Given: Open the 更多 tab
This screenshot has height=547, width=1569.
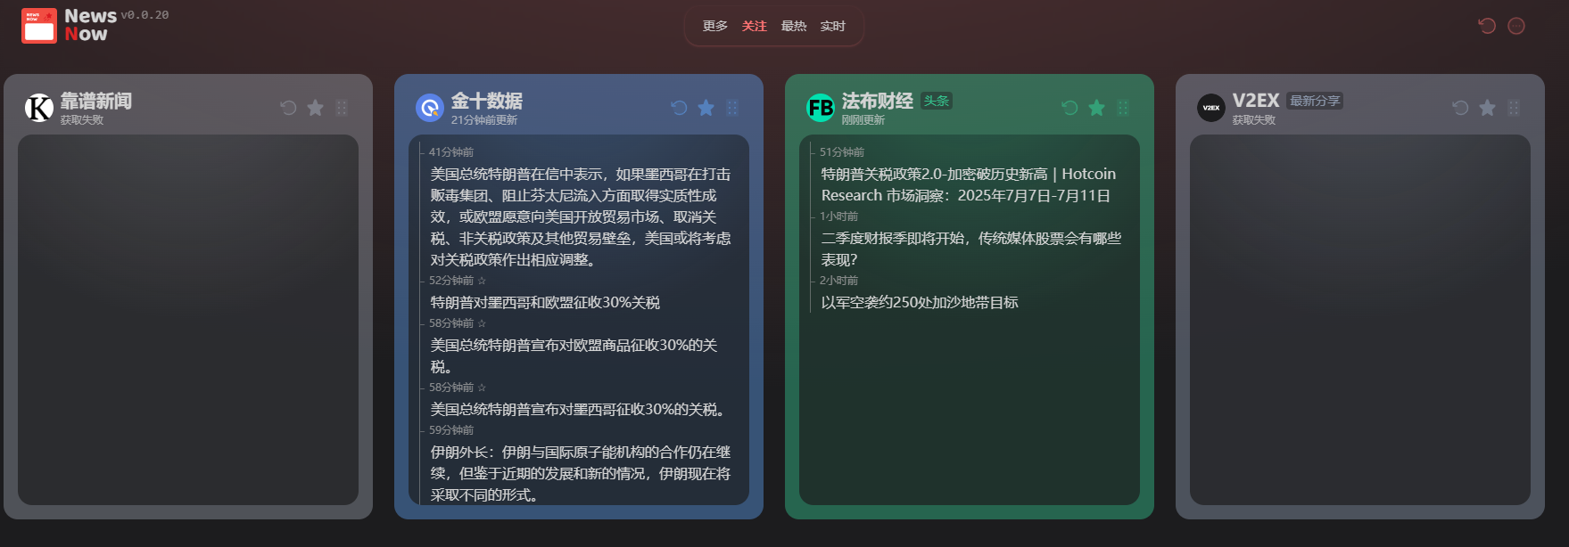Looking at the screenshot, I should 715,26.
